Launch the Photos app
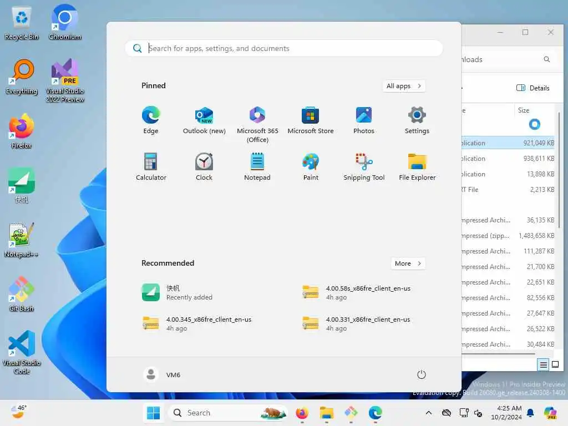 pos(364,120)
